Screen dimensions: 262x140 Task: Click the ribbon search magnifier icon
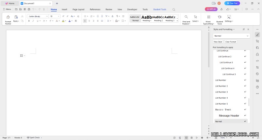pos(174,10)
